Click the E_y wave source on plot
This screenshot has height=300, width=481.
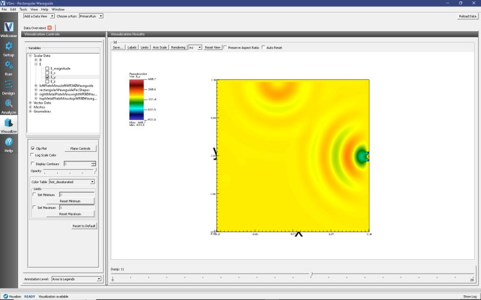click(x=363, y=156)
